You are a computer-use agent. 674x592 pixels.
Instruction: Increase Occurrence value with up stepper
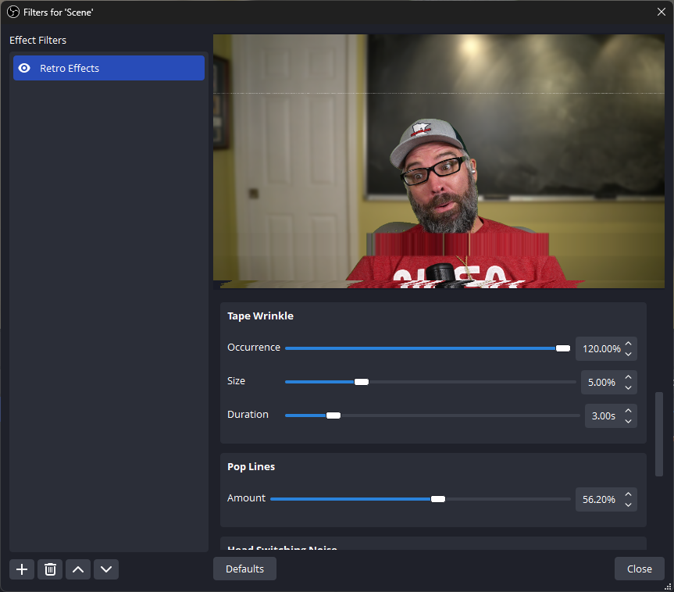click(x=629, y=343)
